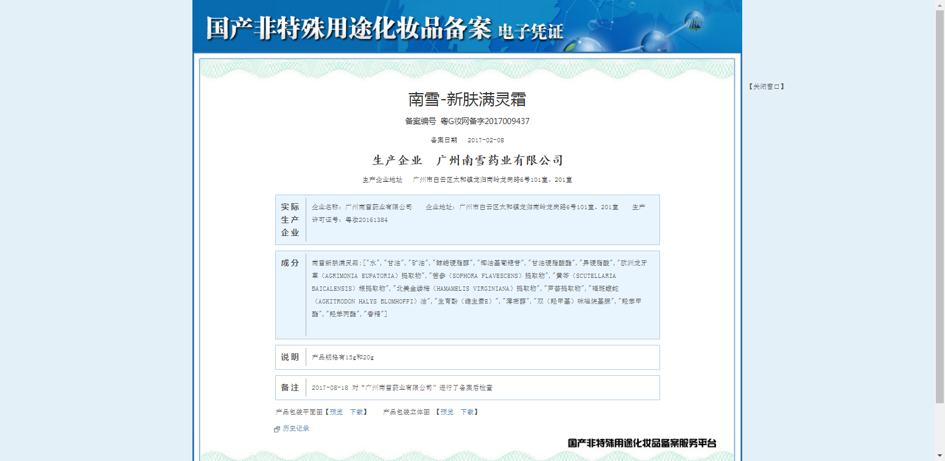Click the 实际生产企业 section label
The image size is (945, 461).
[x=290, y=220]
